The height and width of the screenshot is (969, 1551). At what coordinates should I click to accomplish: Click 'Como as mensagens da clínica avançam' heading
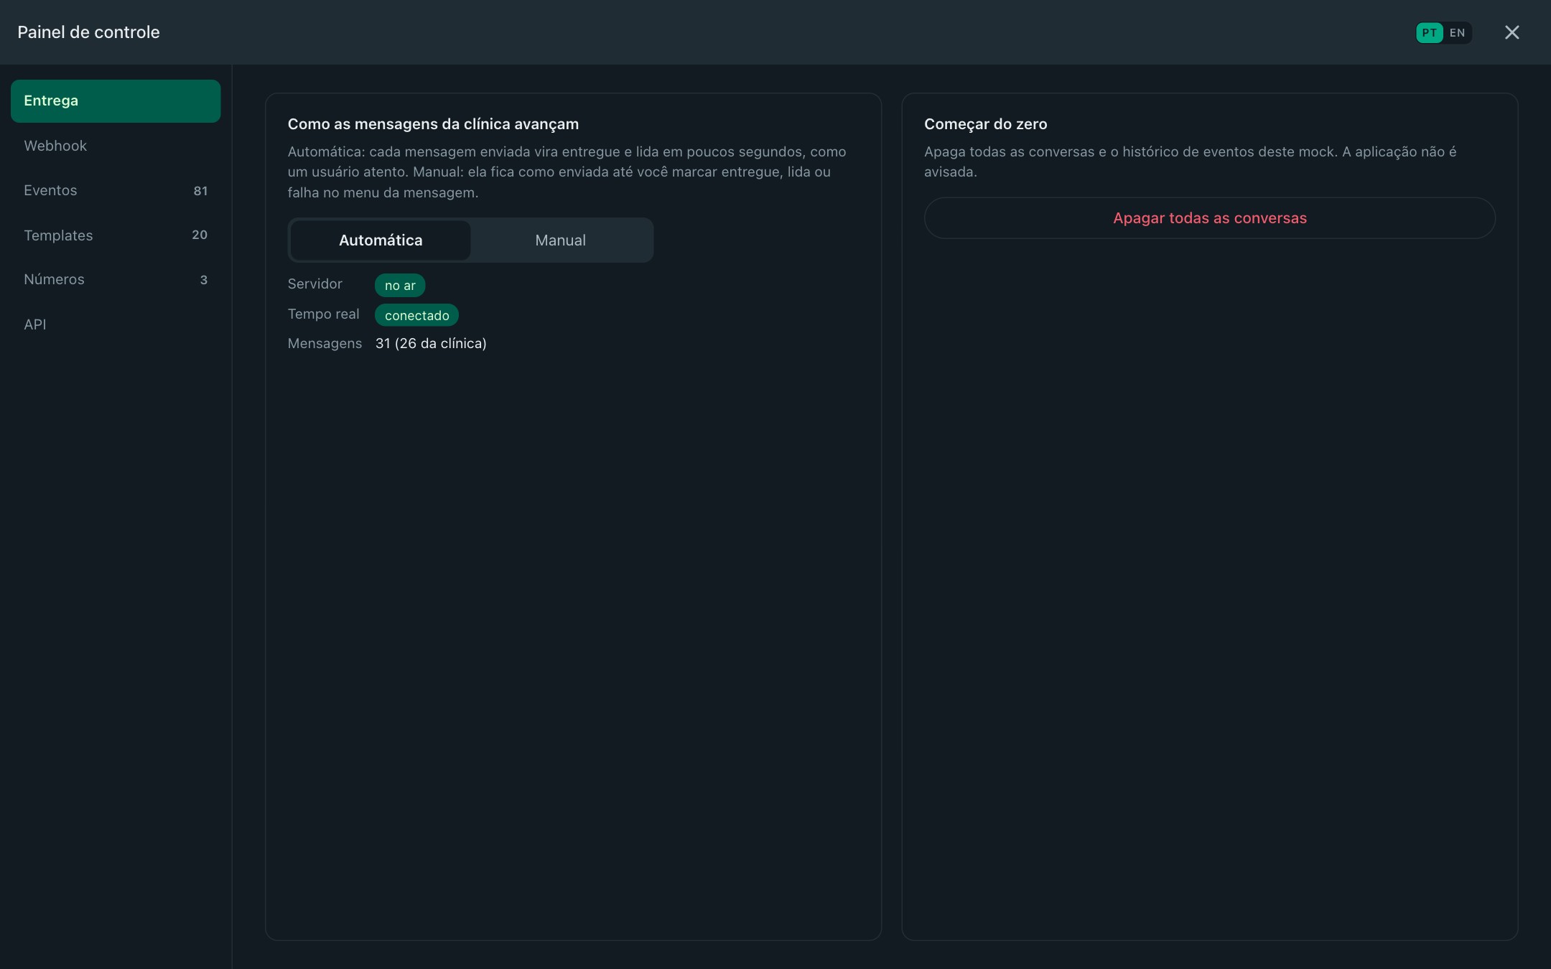pos(433,124)
